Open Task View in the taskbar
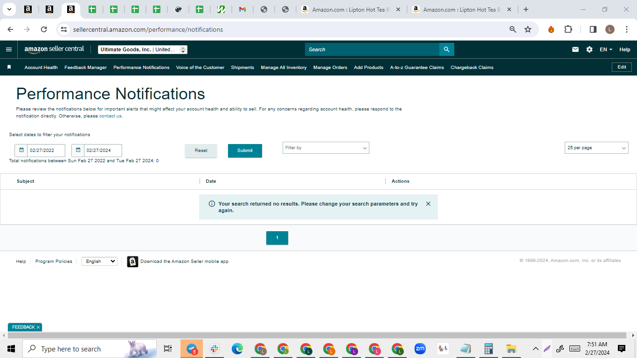 tap(168, 349)
